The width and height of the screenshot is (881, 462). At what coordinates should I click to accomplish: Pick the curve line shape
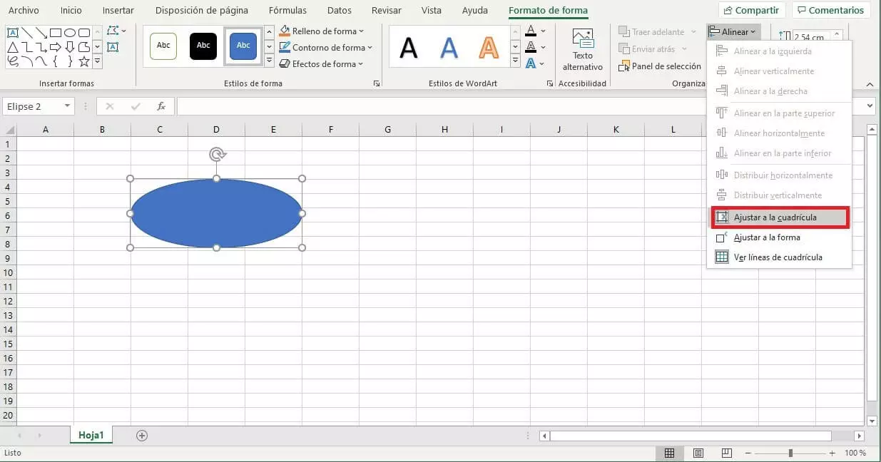(41, 61)
